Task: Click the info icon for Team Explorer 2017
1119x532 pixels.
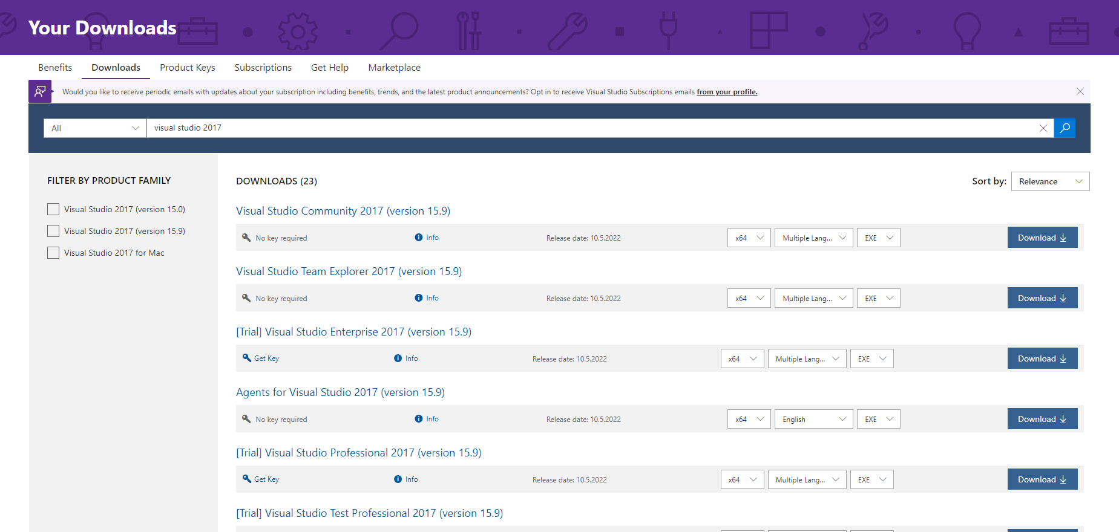Action: (x=419, y=298)
